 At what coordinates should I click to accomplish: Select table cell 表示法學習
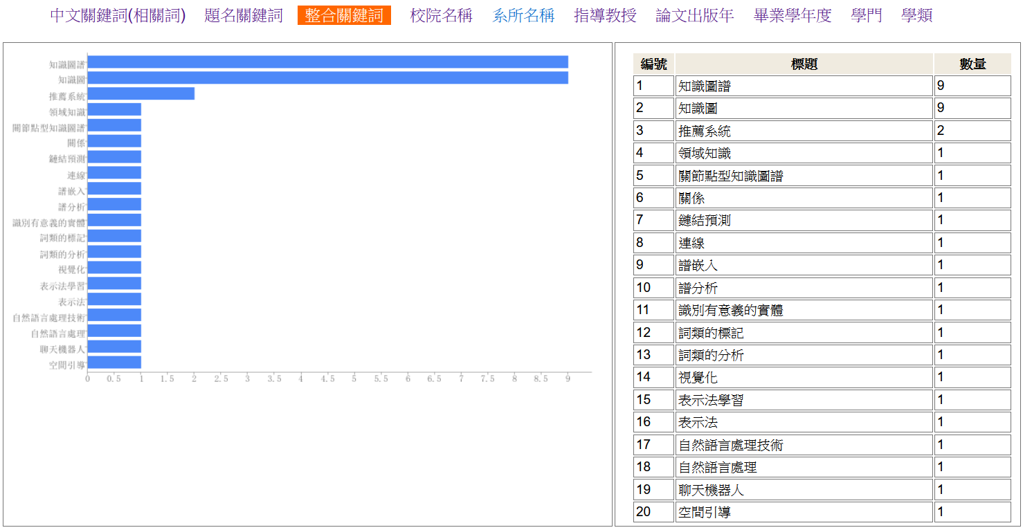click(x=804, y=400)
